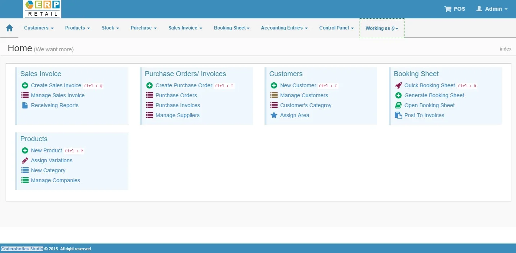The width and height of the screenshot is (516, 253).
Task: Hit the ERP Retail logo
Action: click(42, 9)
